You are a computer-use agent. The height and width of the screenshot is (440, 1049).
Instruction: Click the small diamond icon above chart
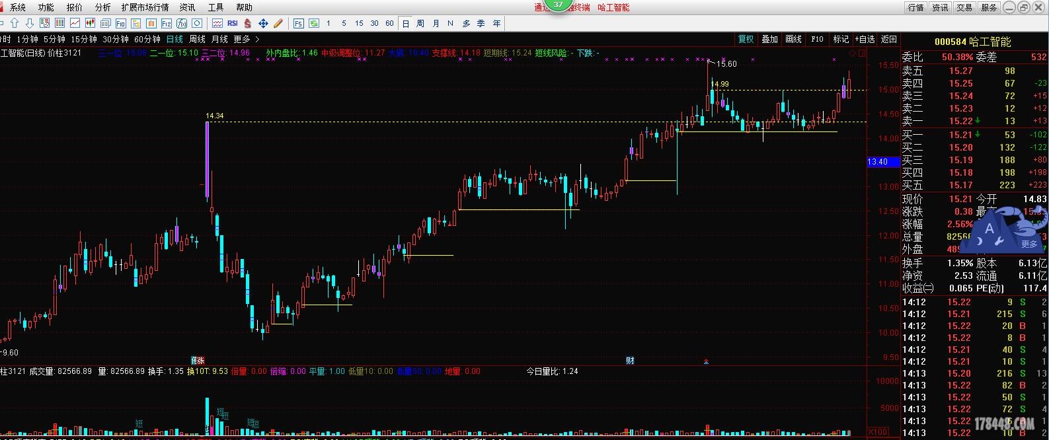tap(852, 53)
